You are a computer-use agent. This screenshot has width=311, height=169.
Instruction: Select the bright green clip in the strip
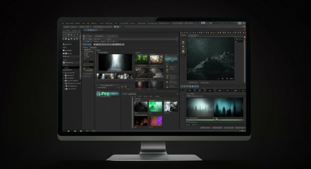[x=106, y=94]
